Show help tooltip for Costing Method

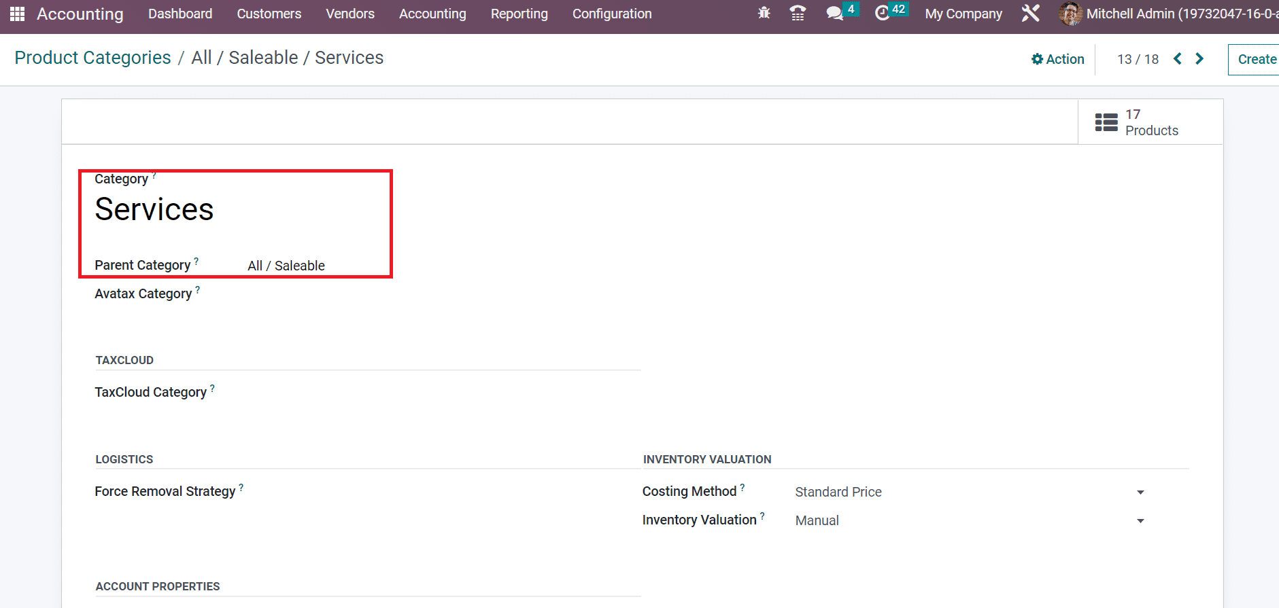coord(743,487)
